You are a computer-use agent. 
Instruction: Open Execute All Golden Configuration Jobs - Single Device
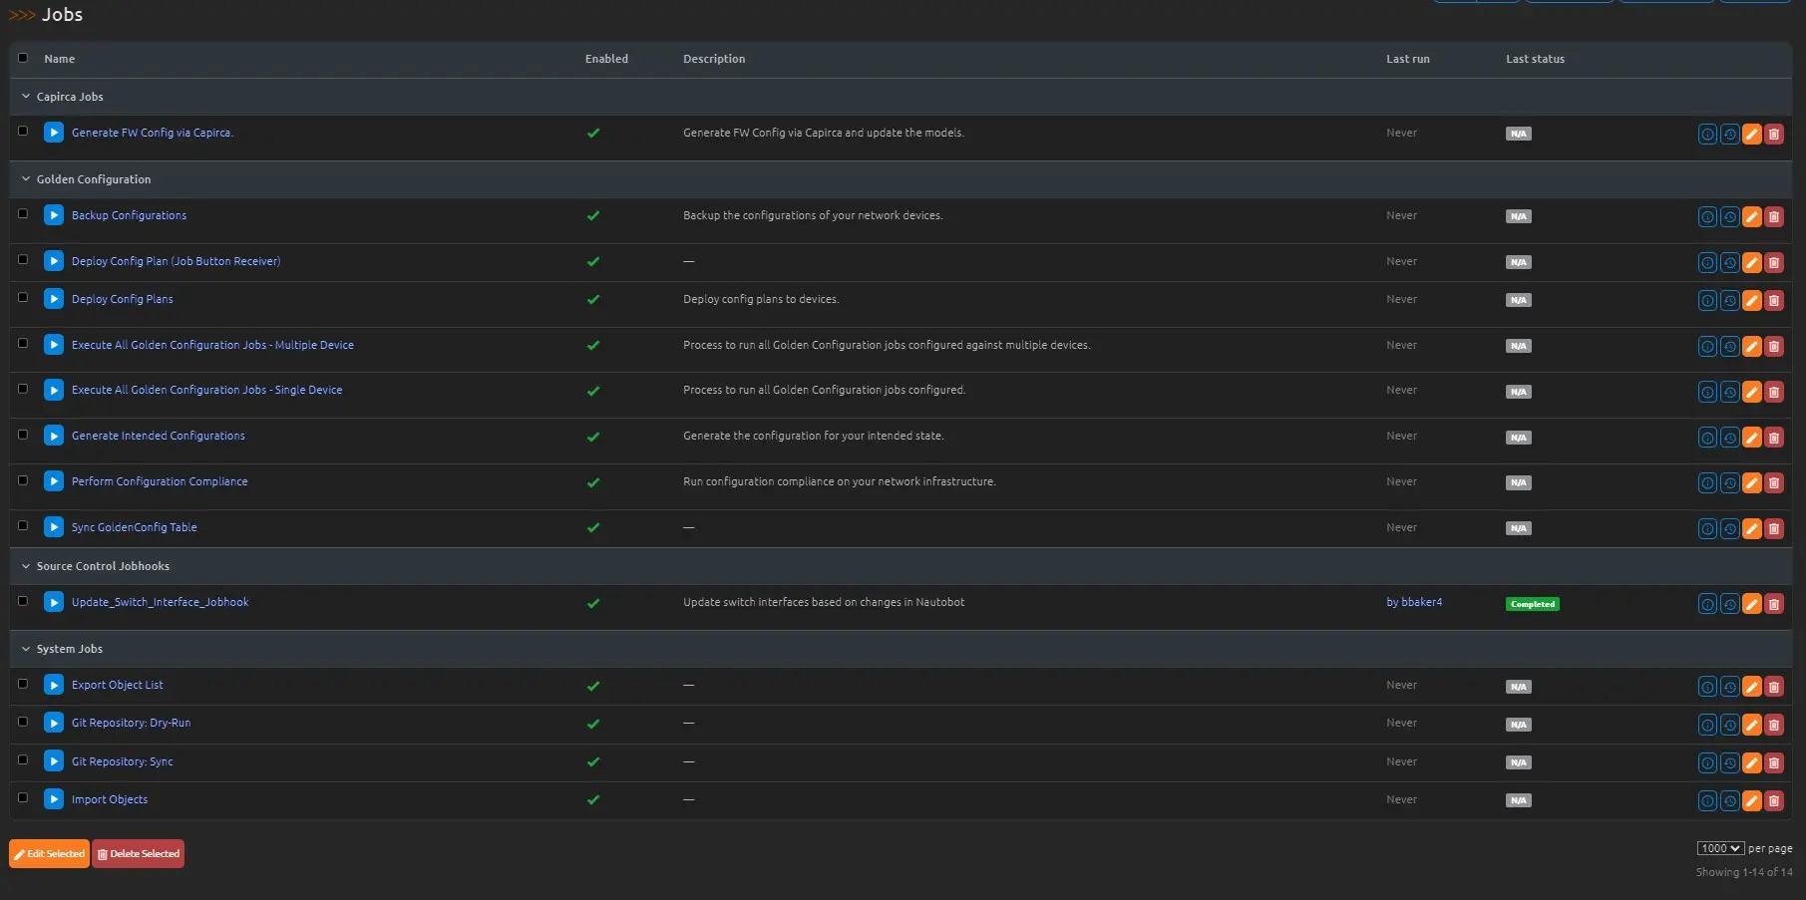pos(206,390)
